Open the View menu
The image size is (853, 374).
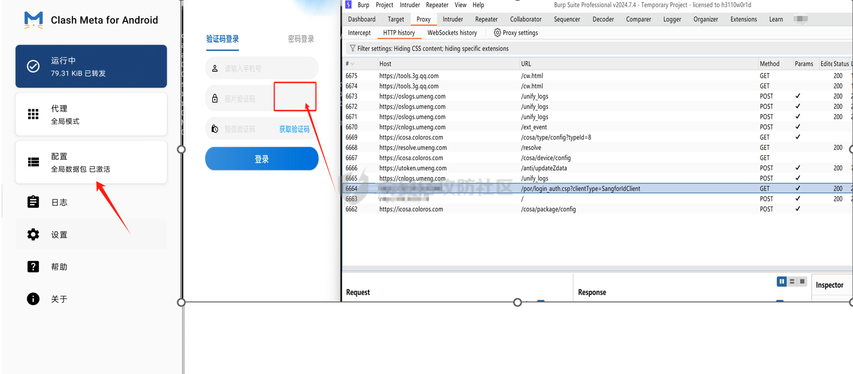461,5
